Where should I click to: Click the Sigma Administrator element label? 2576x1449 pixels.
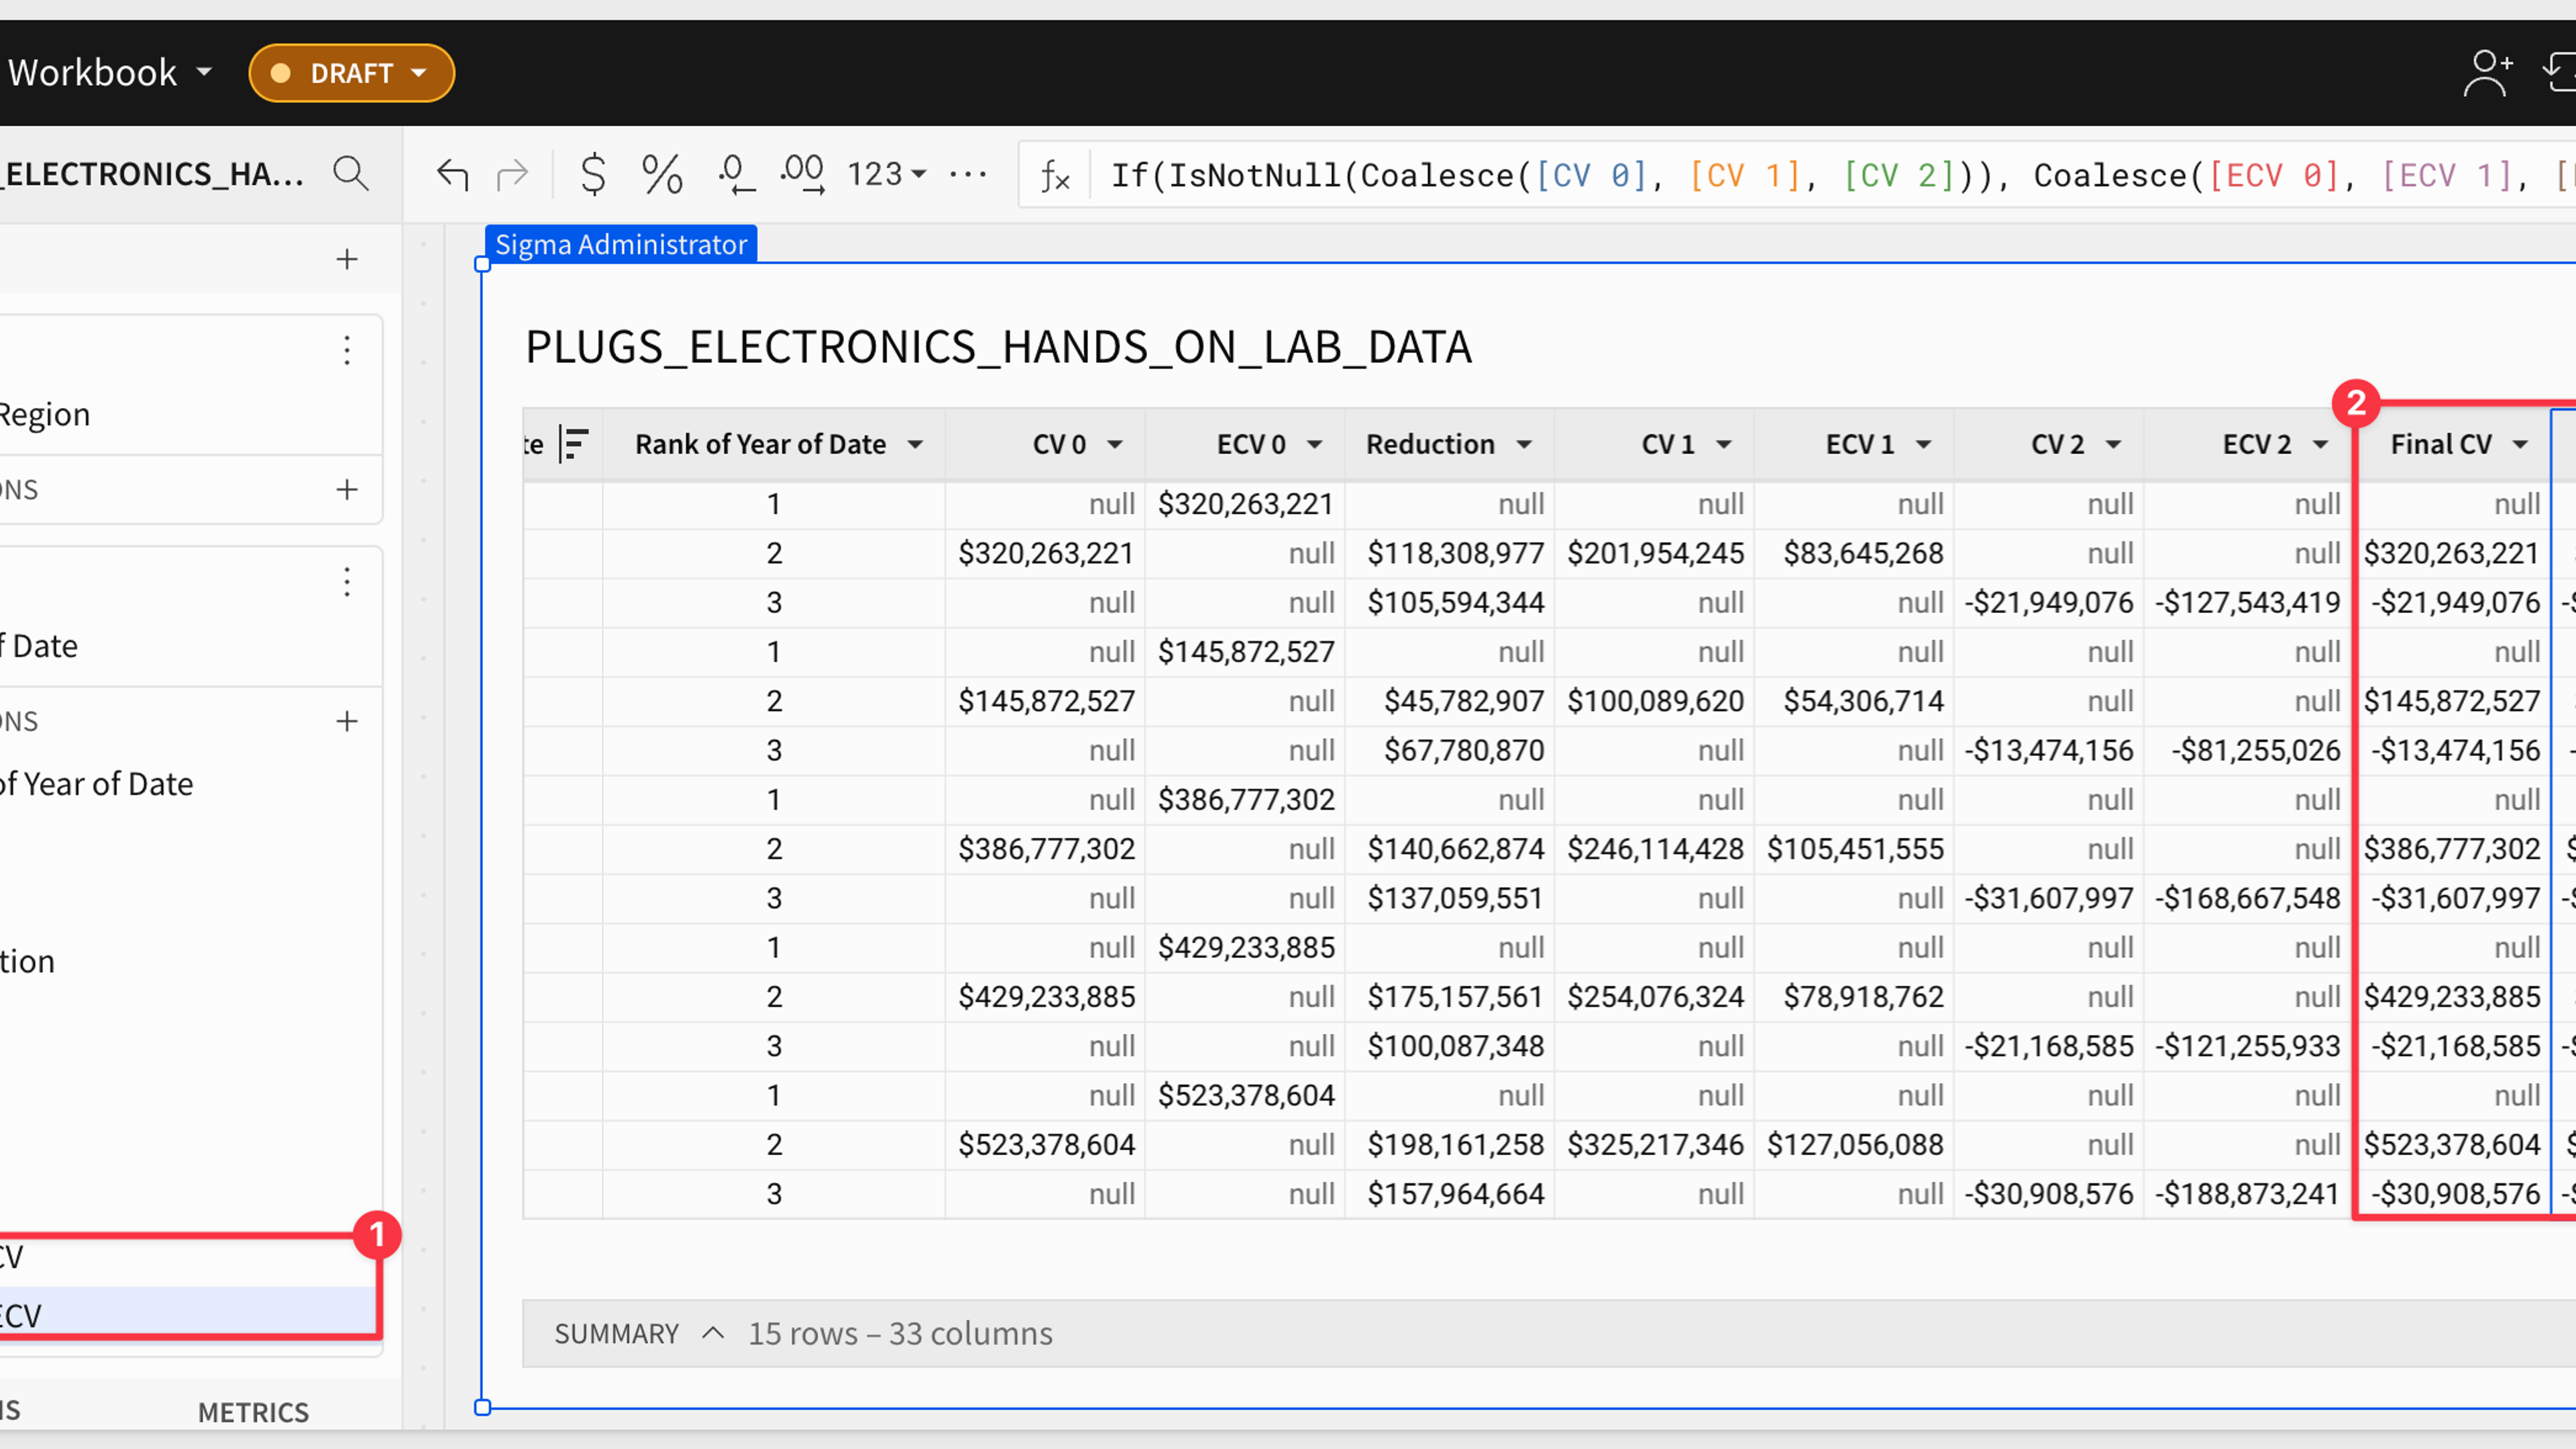(x=621, y=244)
